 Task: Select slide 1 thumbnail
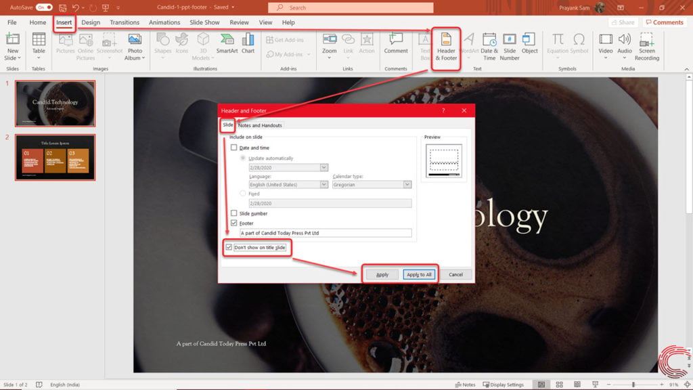click(55, 104)
